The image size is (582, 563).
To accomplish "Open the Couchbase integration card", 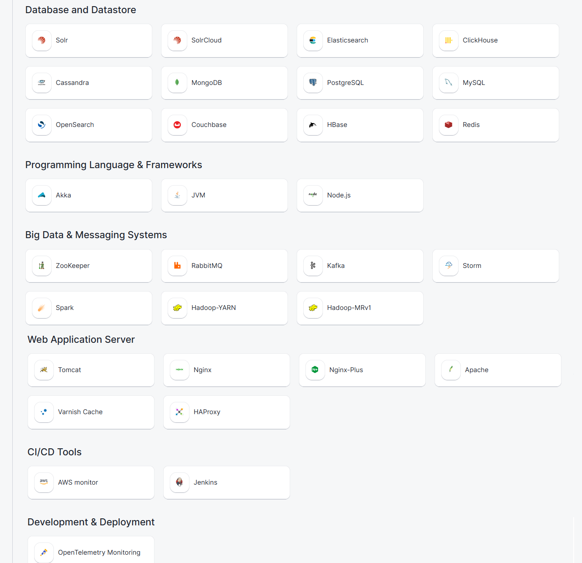I will (224, 125).
